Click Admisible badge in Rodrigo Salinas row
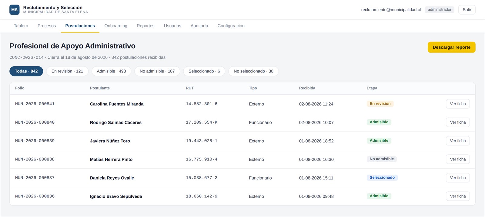Image resolution: width=485 pixels, height=217 pixels. click(x=379, y=122)
